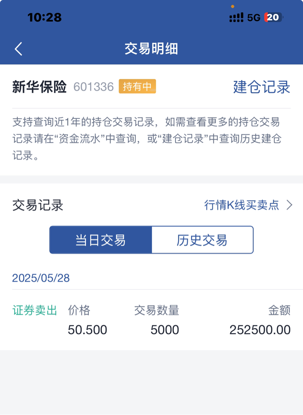Tap the amount 252500.00
The image size is (303, 415).
pos(260,330)
